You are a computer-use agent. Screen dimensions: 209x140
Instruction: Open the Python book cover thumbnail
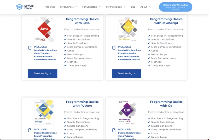coord(44,112)
